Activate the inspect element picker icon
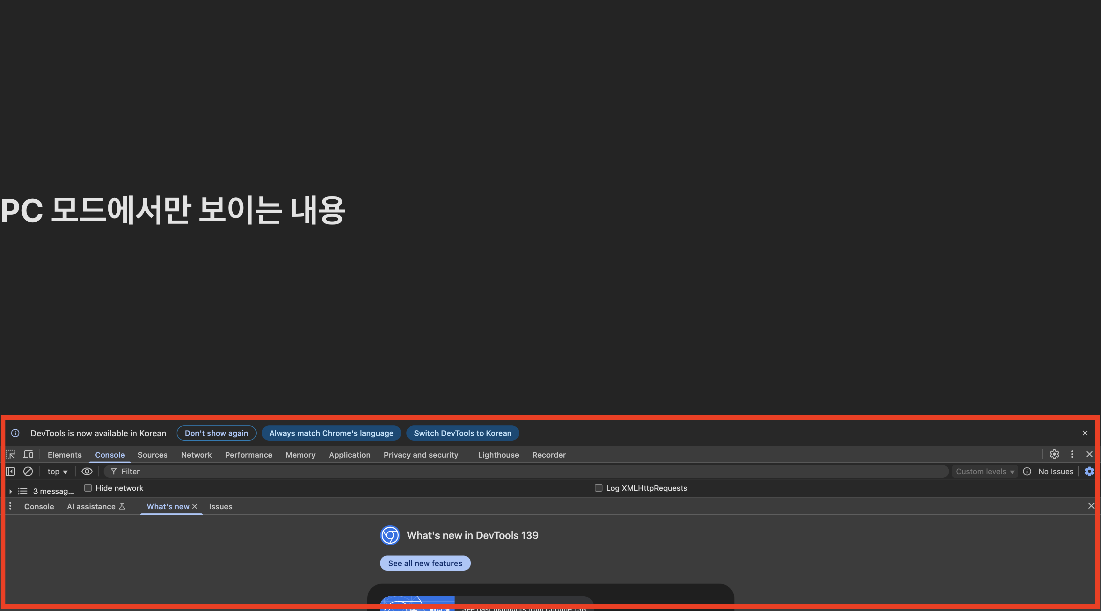The width and height of the screenshot is (1101, 611). 10,454
